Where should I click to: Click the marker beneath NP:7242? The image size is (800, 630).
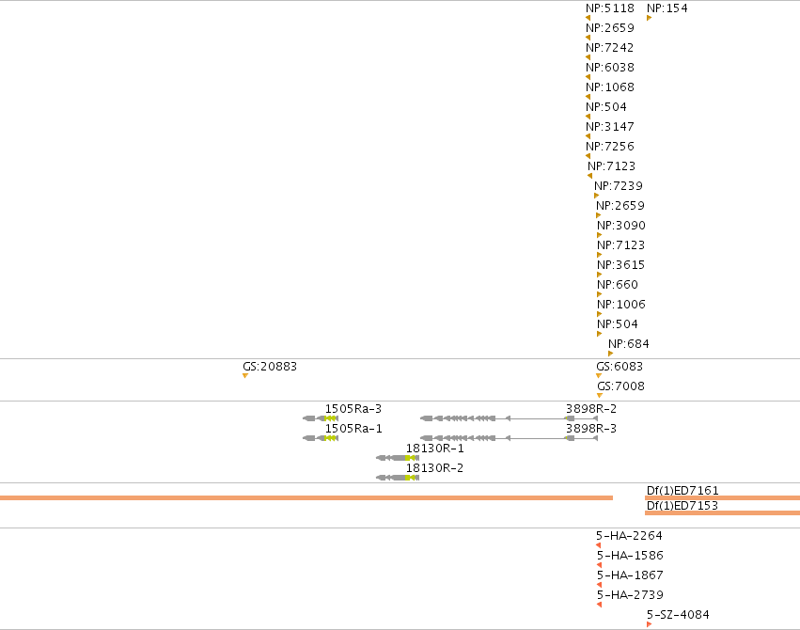coord(588,57)
